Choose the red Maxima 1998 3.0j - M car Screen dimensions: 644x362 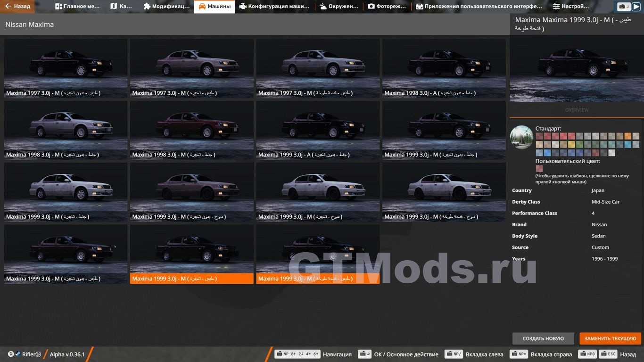(192, 130)
